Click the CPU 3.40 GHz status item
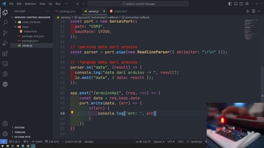 (52, 141)
